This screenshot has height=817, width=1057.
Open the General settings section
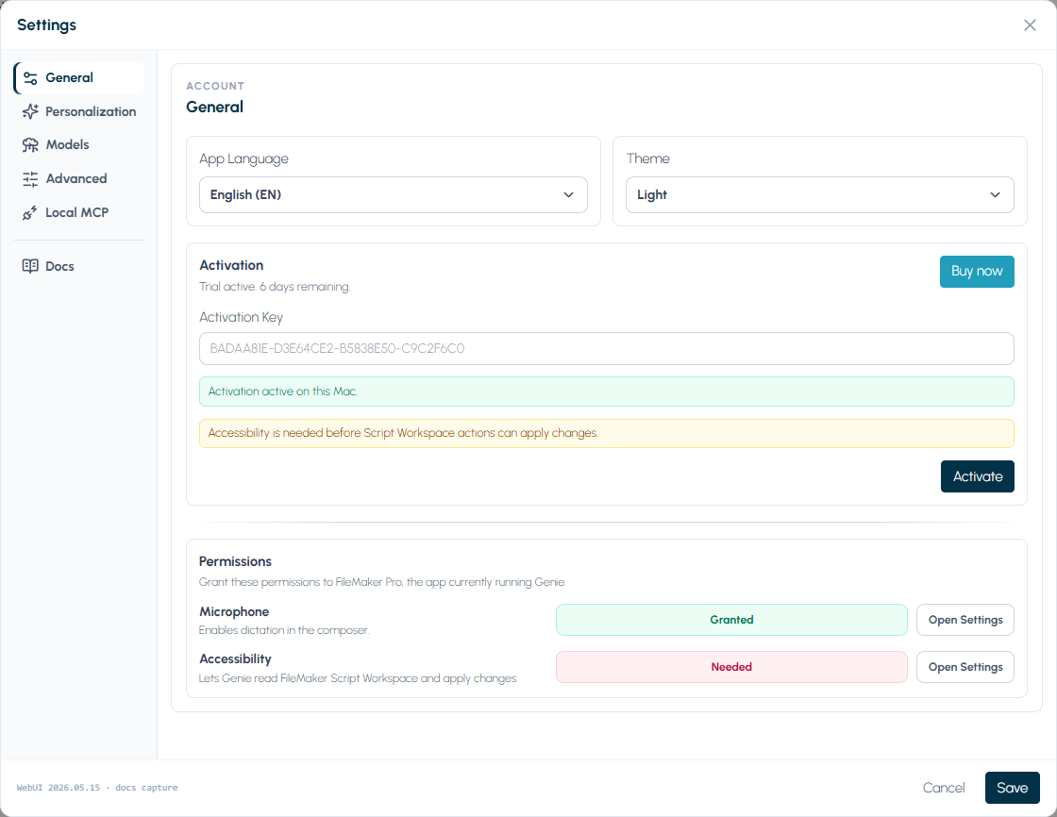pos(79,78)
